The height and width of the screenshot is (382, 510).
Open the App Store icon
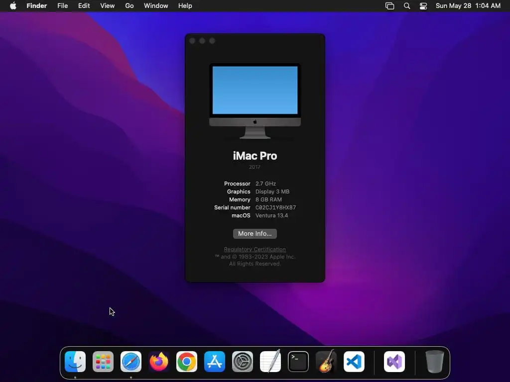tap(215, 362)
